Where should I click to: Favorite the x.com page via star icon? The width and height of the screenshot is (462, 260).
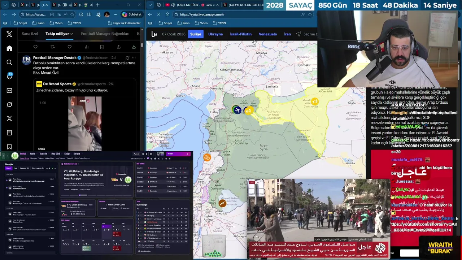pyautogui.click(x=72, y=14)
